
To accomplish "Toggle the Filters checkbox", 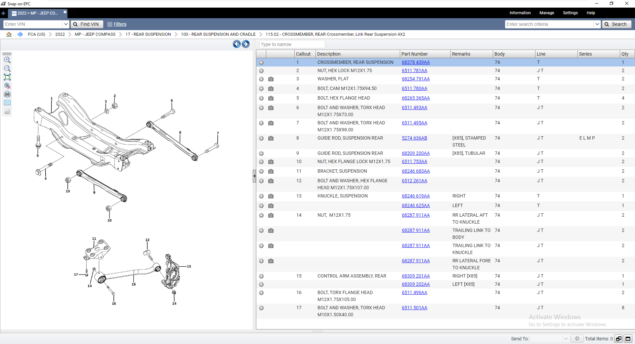I will pyautogui.click(x=110, y=24).
